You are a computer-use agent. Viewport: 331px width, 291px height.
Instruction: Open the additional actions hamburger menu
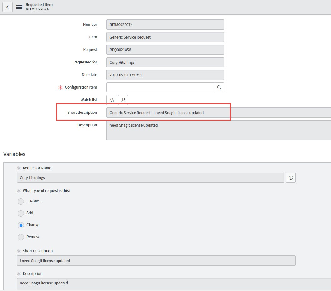[19, 7]
